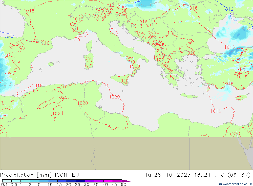Select the 35 mm purple legend swatch
This screenshot has width=253, height=186.
[x=99, y=181]
